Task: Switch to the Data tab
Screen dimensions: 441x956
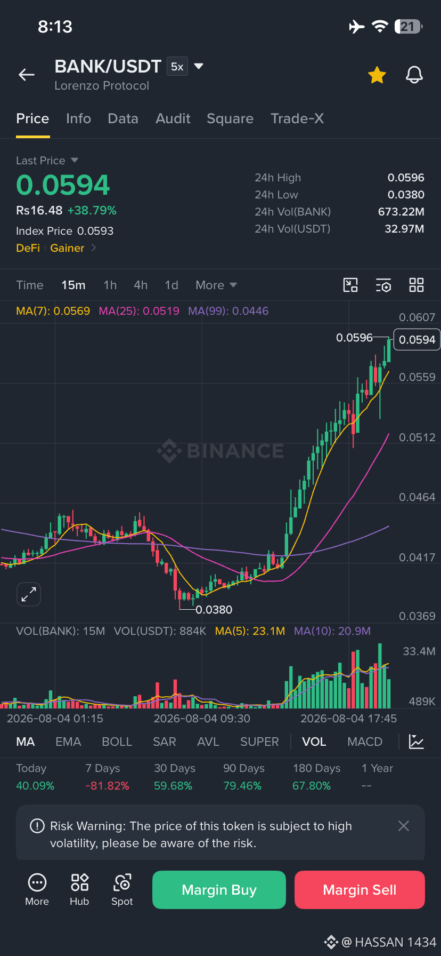Action: [x=123, y=118]
